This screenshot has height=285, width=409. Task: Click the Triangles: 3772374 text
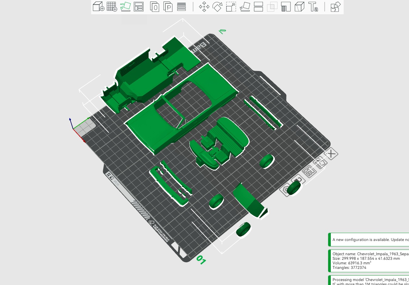tap(349, 267)
